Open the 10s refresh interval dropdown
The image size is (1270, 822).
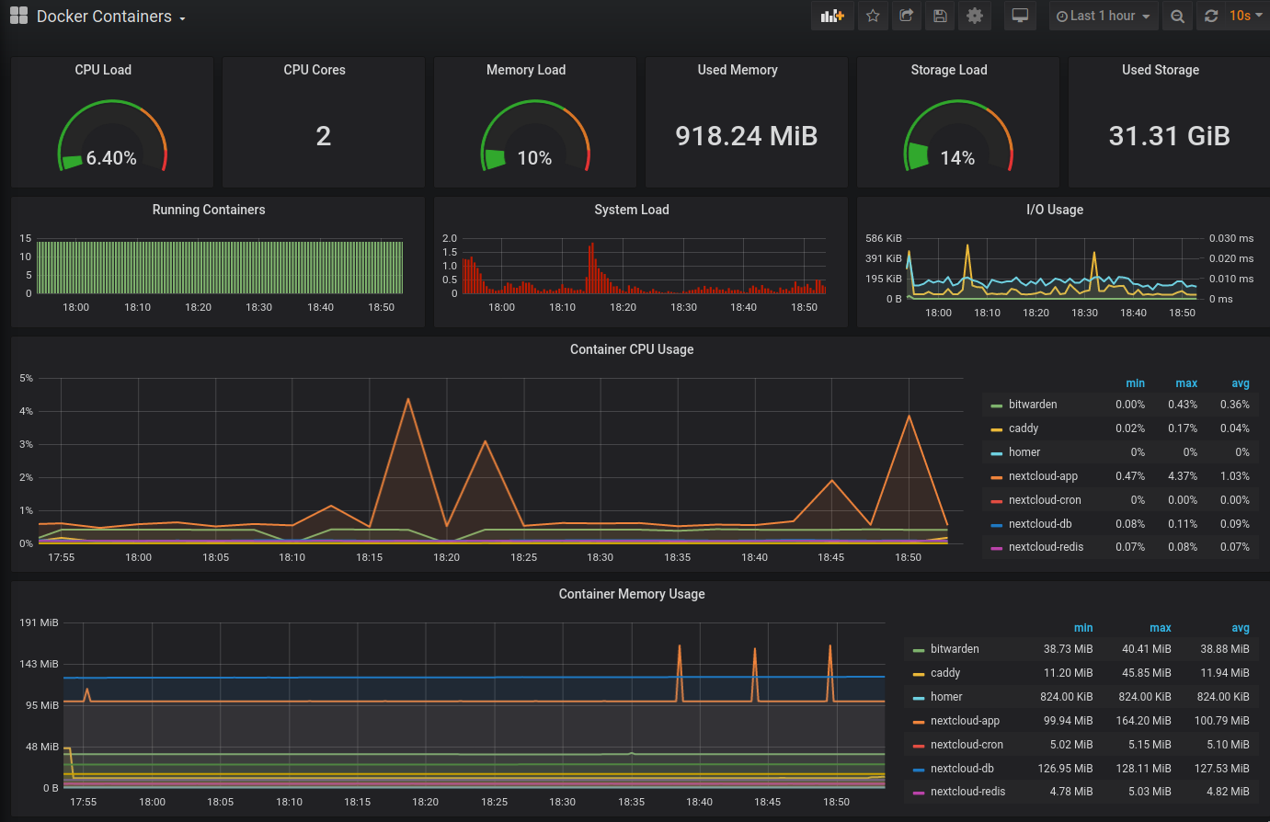coord(1246,16)
